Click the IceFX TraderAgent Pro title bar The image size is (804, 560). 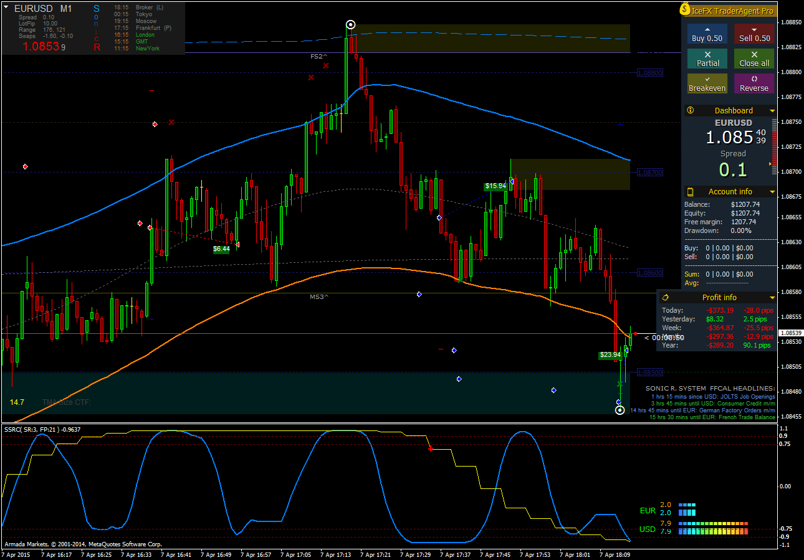(x=729, y=10)
